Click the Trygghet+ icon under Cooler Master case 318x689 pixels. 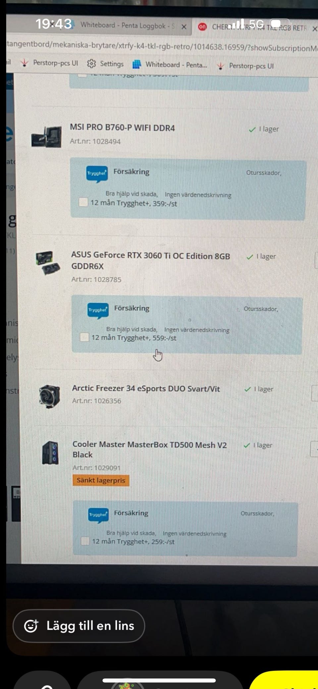pyautogui.click(x=98, y=515)
